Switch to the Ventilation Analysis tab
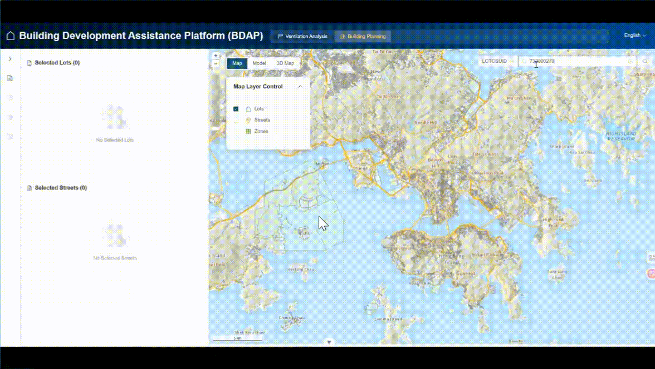 point(302,36)
